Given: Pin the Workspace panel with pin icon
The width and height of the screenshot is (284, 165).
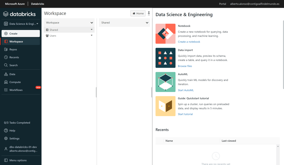Looking at the screenshot, I should click(149, 13).
